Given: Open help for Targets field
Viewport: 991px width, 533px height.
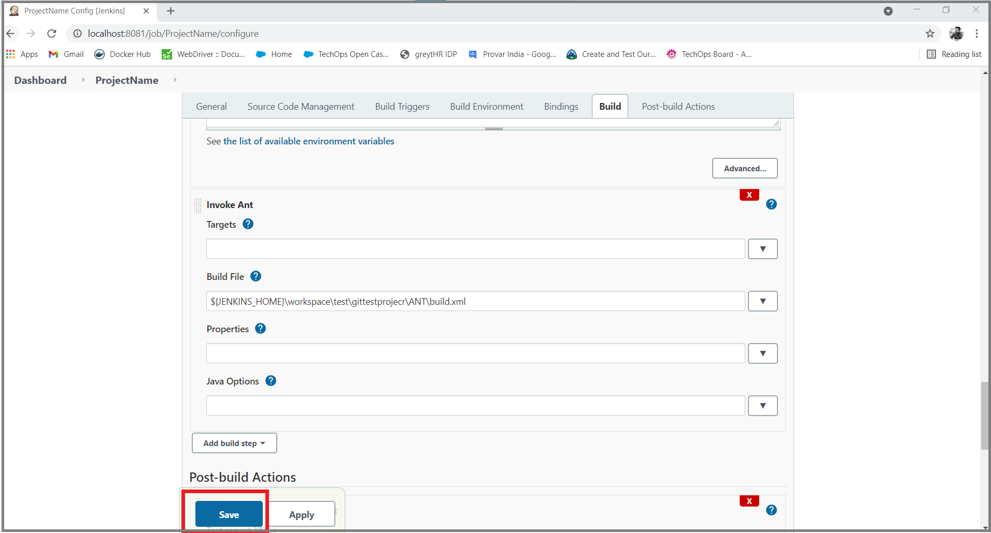Looking at the screenshot, I should (x=248, y=224).
